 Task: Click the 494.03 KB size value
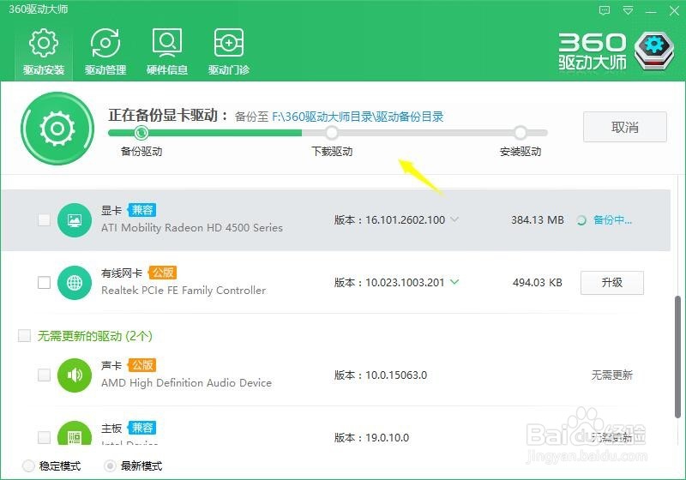538,283
